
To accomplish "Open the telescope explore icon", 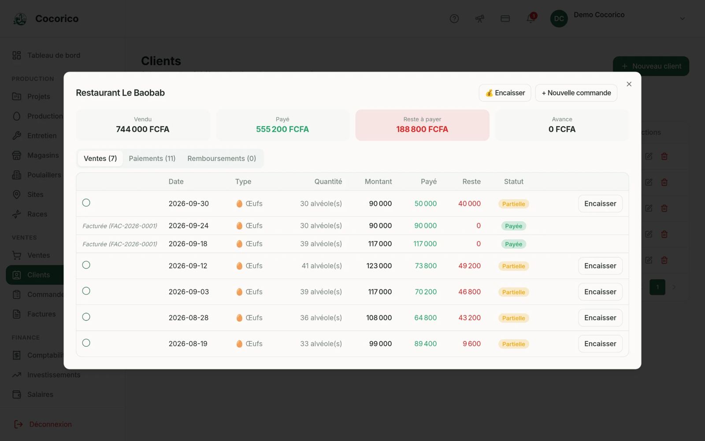I will pos(479,19).
